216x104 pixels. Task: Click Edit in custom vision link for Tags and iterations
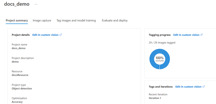coord(189,87)
